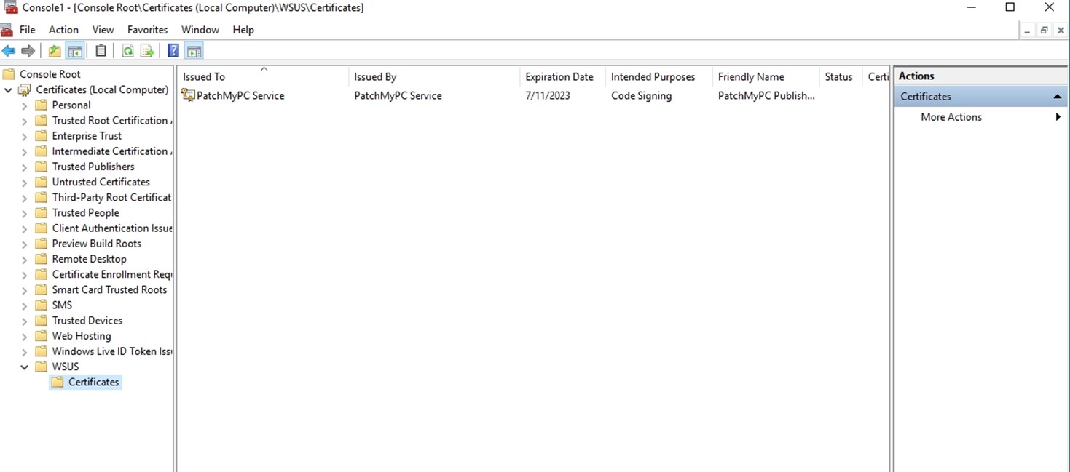Click the 7/11/2023 expiration date cell
1070x472 pixels.
548,95
